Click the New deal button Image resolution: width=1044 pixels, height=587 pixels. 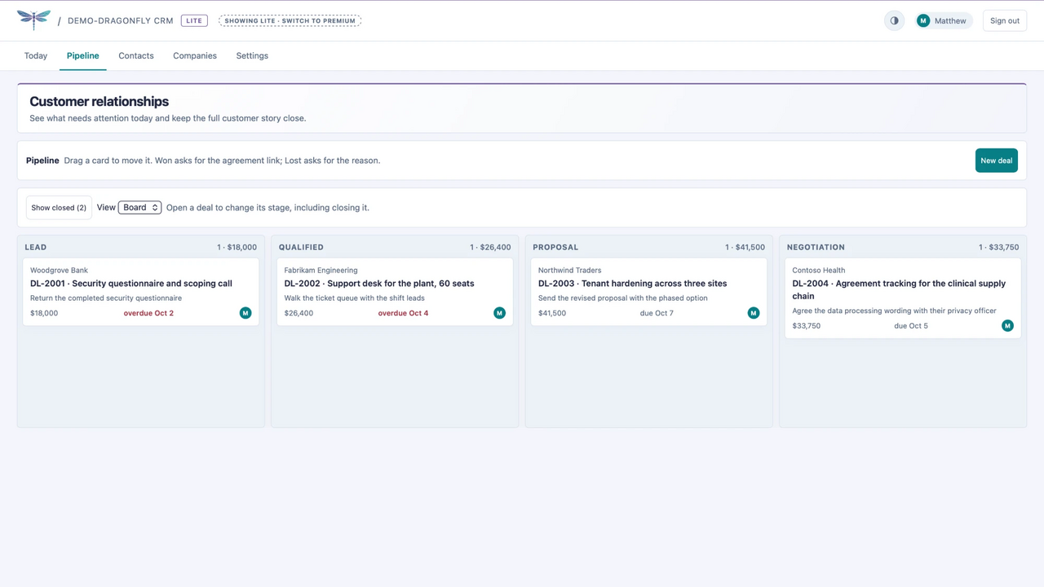pyautogui.click(x=997, y=161)
